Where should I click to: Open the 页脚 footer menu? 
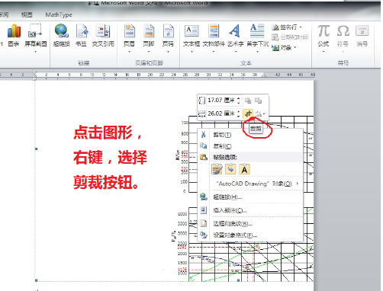click(149, 36)
